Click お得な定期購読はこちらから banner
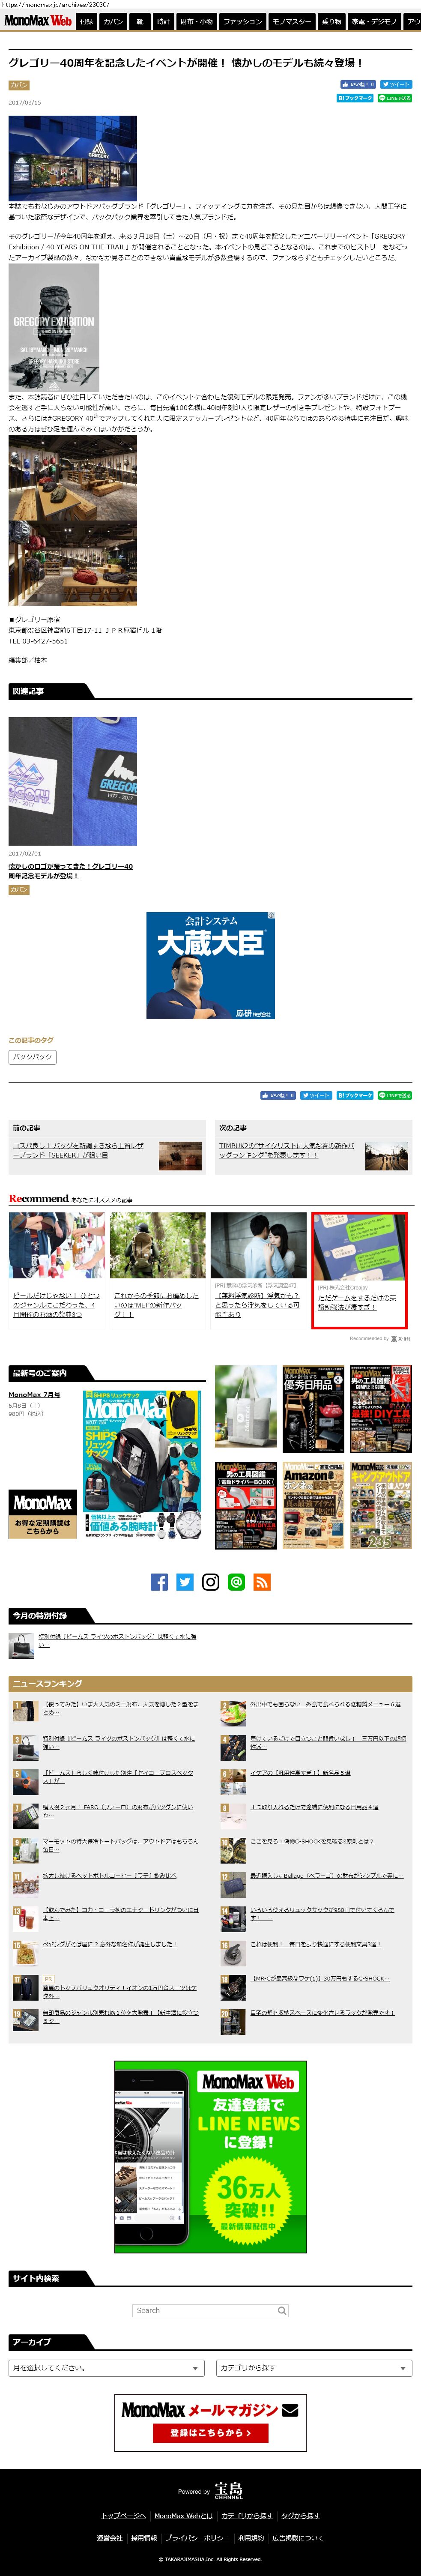The width and height of the screenshot is (421, 2576). point(43,1514)
